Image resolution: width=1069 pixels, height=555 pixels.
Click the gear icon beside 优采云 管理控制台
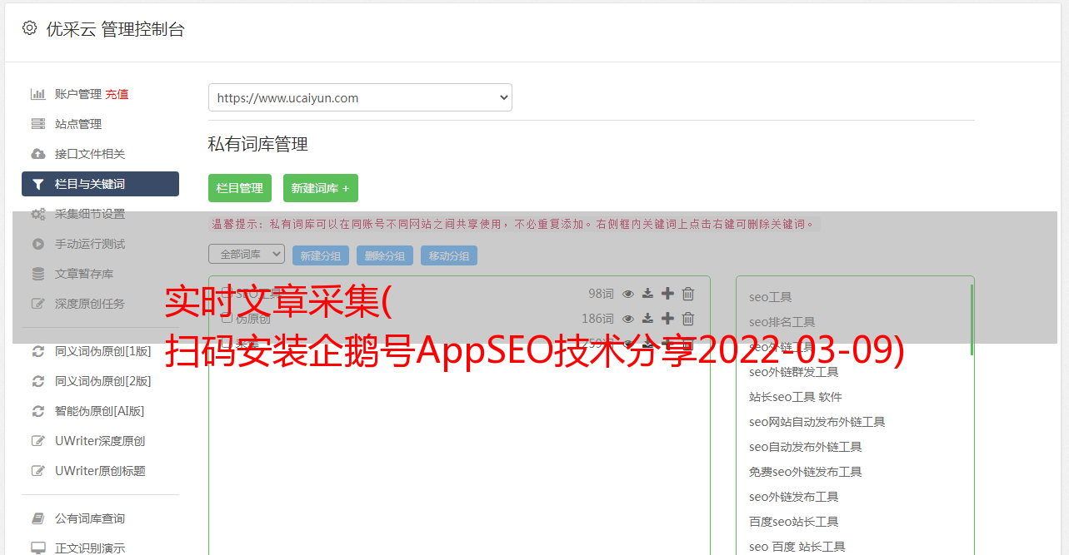(x=30, y=28)
